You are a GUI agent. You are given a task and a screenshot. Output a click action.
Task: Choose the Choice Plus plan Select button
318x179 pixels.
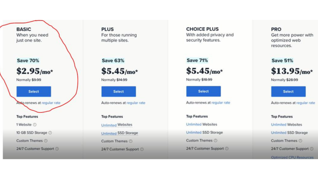point(203,91)
